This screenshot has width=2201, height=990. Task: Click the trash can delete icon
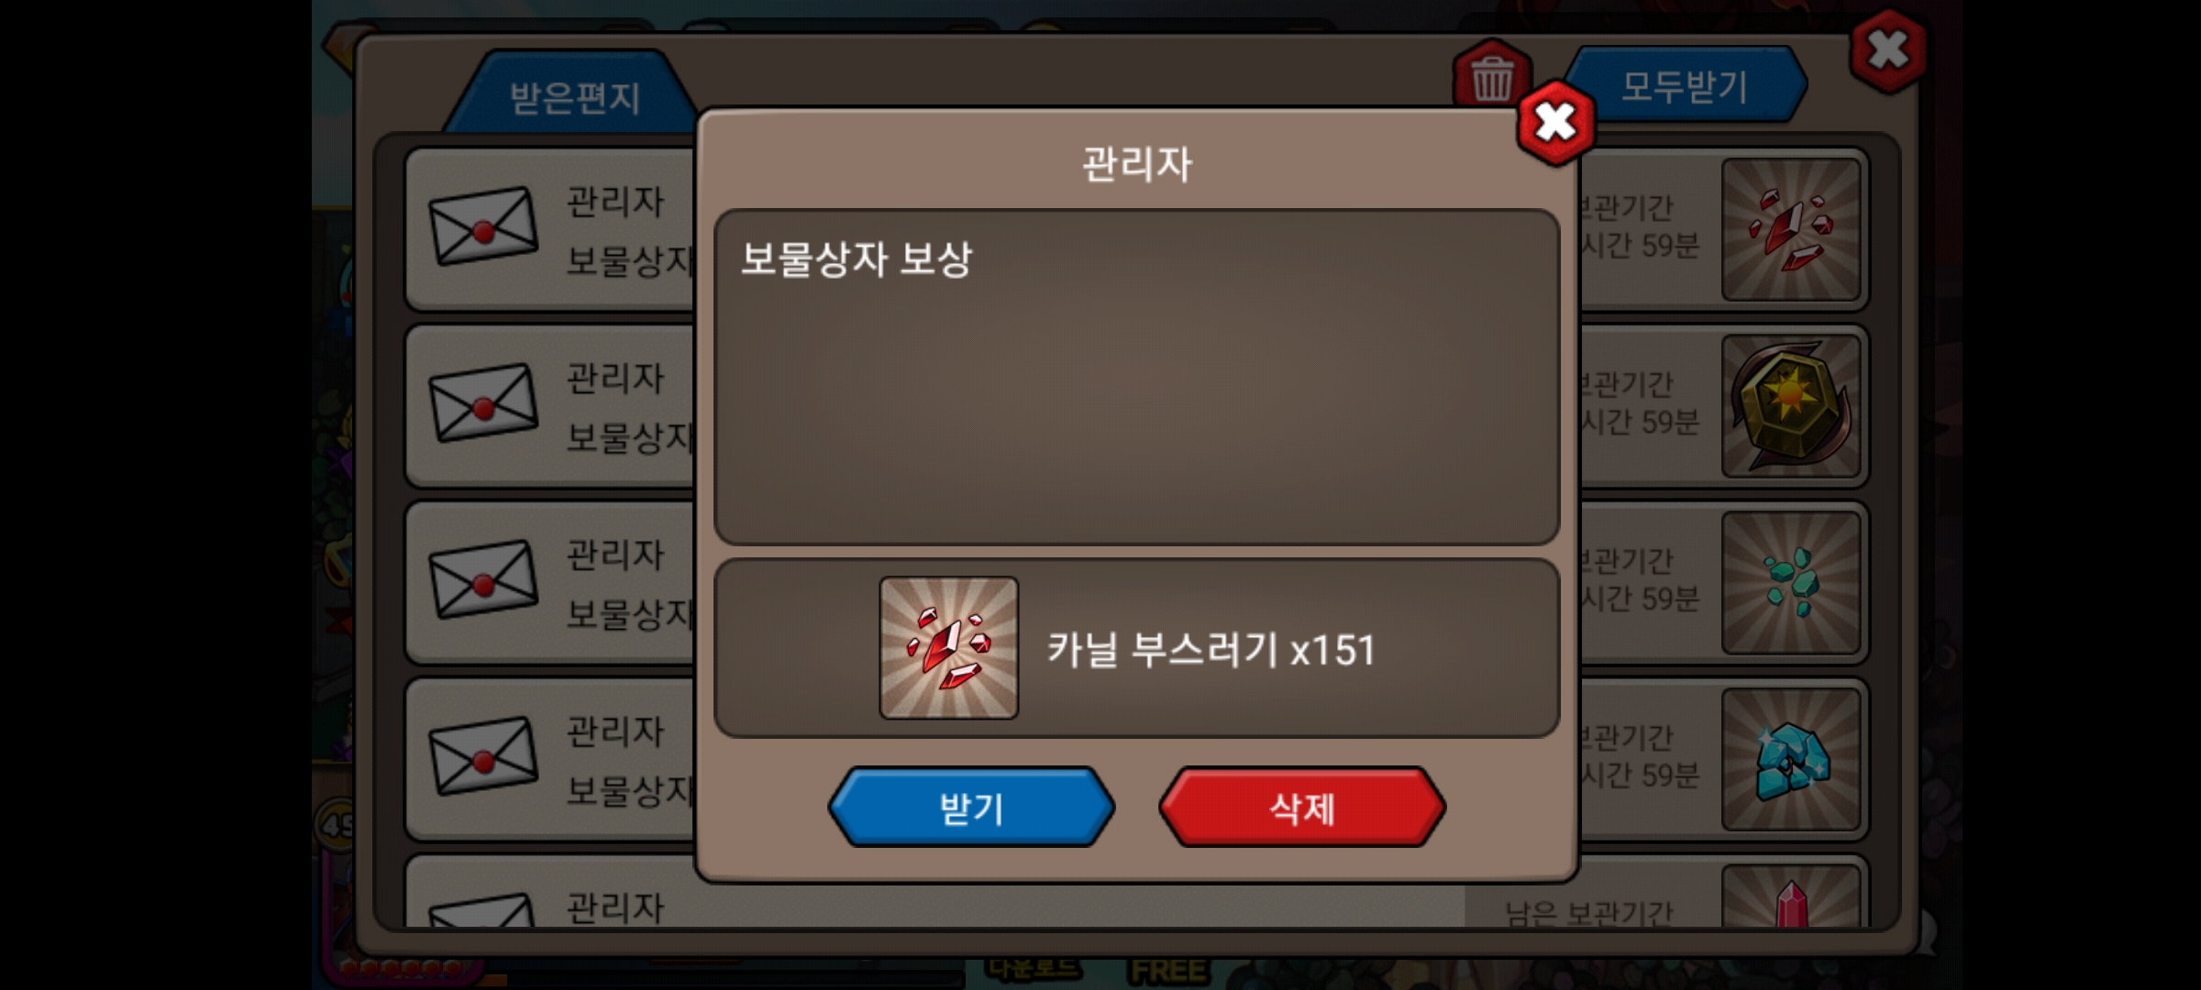coord(1491,76)
